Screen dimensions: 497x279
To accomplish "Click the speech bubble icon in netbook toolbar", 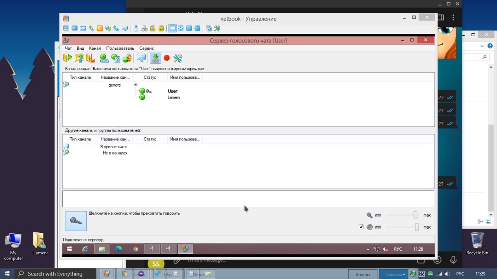I will tap(125, 28).
